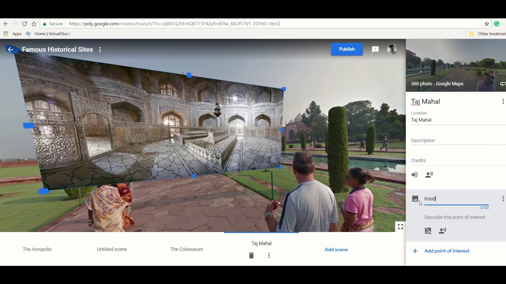
Task: Click the green extension icon in toolbar
Action: click(497, 24)
